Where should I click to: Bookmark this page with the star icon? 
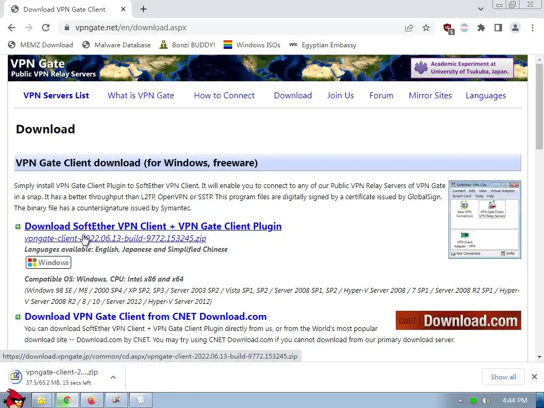tap(426, 28)
